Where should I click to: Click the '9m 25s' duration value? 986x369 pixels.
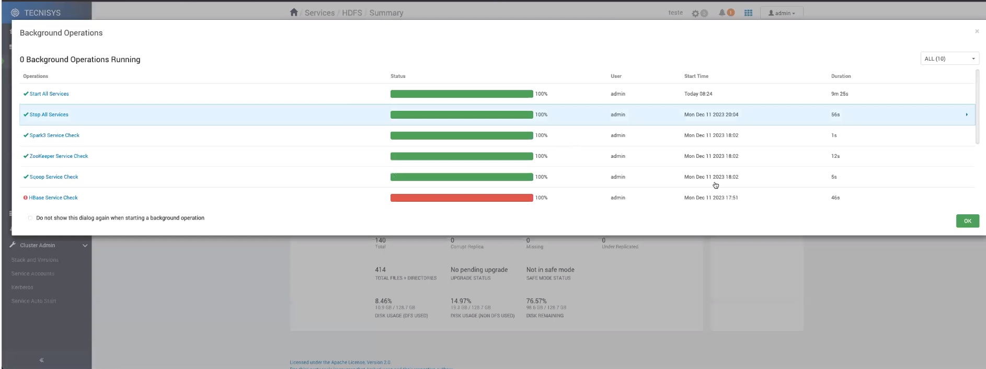840,94
